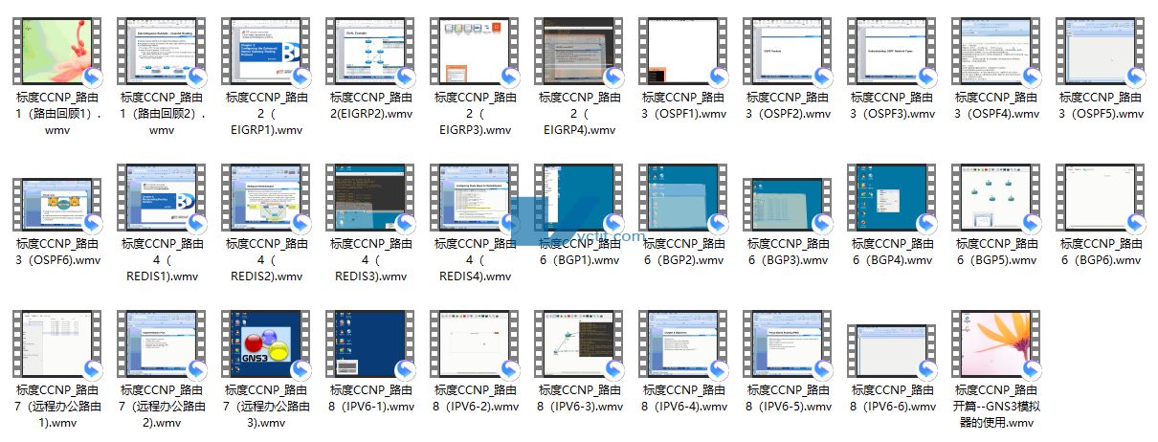Select the 路由3（OSPF1).wmv video icon
The height and width of the screenshot is (442, 1158).
(683, 51)
